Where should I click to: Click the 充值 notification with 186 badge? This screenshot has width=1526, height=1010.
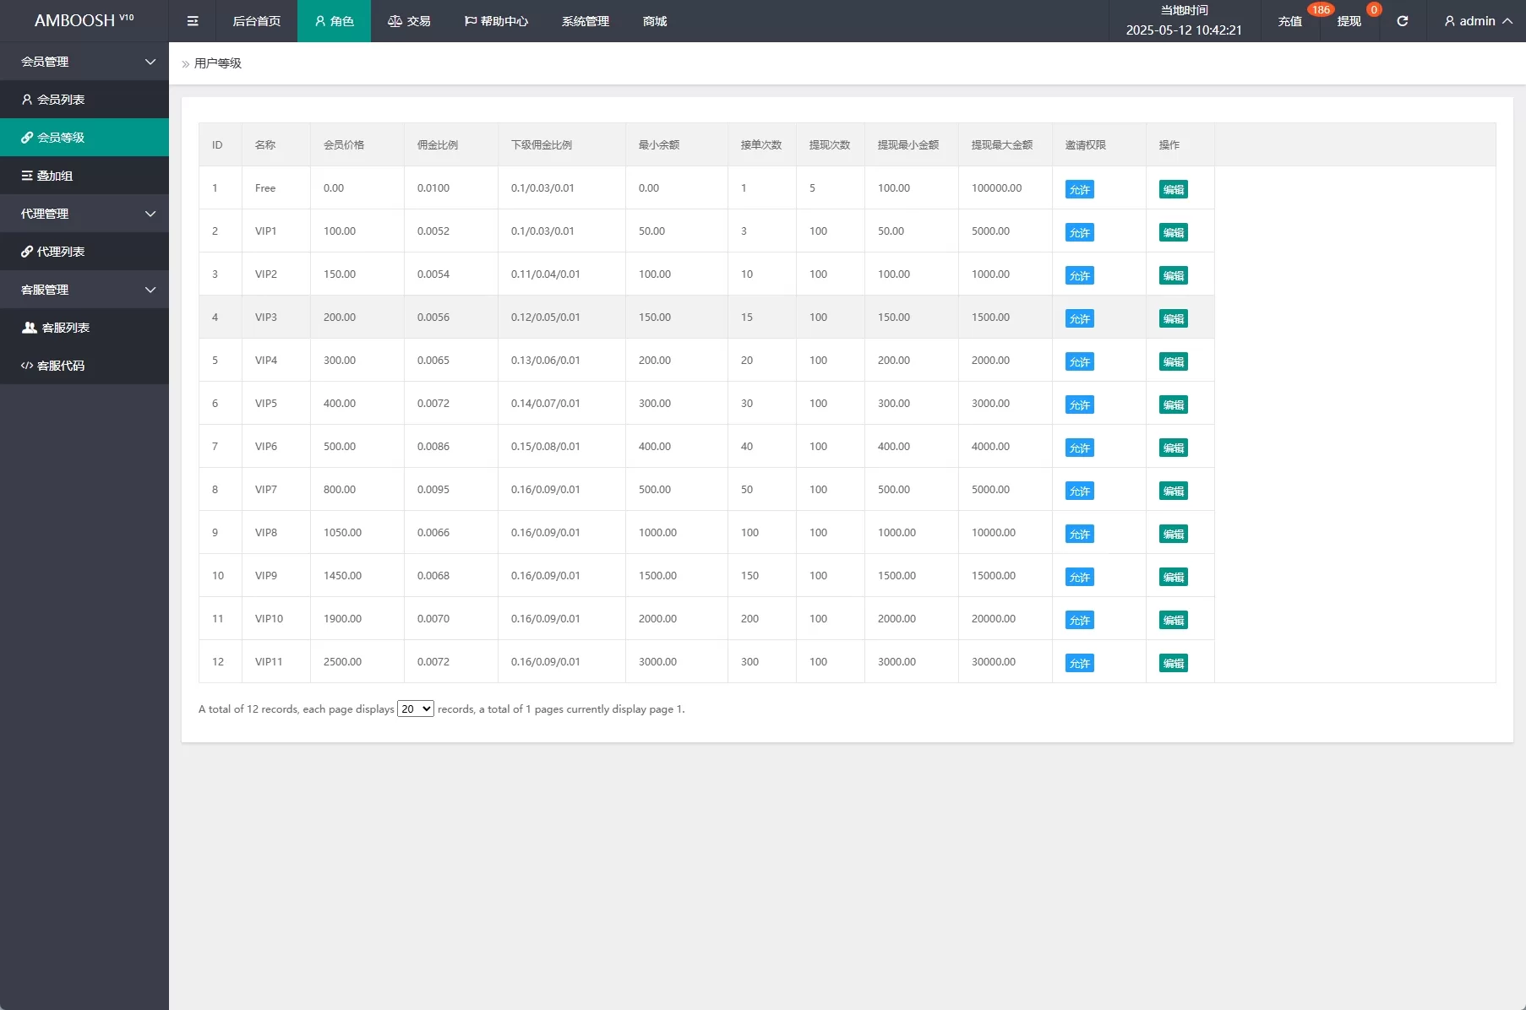click(x=1289, y=21)
